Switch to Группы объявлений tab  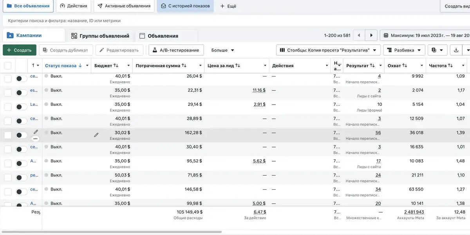point(100,36)
